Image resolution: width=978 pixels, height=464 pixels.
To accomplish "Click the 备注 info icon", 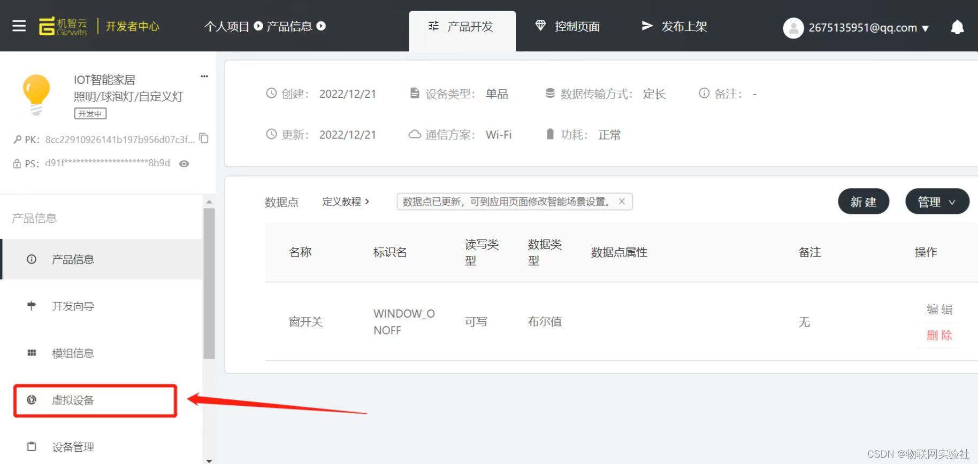I will [x=704, y=93].
